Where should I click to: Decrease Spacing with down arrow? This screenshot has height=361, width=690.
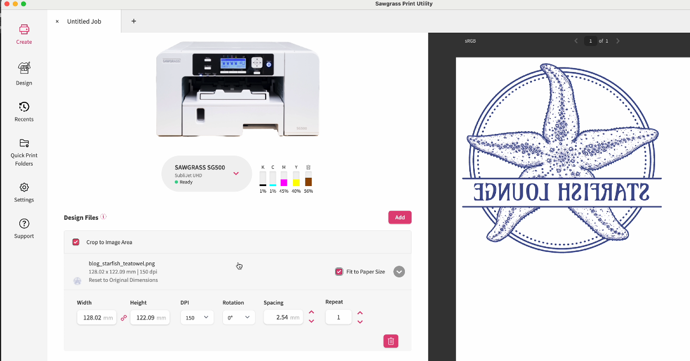tap(311, 322)
